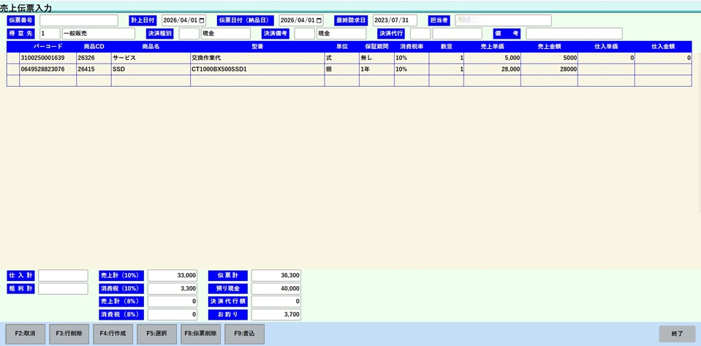Click the empty third row barcode cell
This screenshot has width=701, height=346.
48,80
